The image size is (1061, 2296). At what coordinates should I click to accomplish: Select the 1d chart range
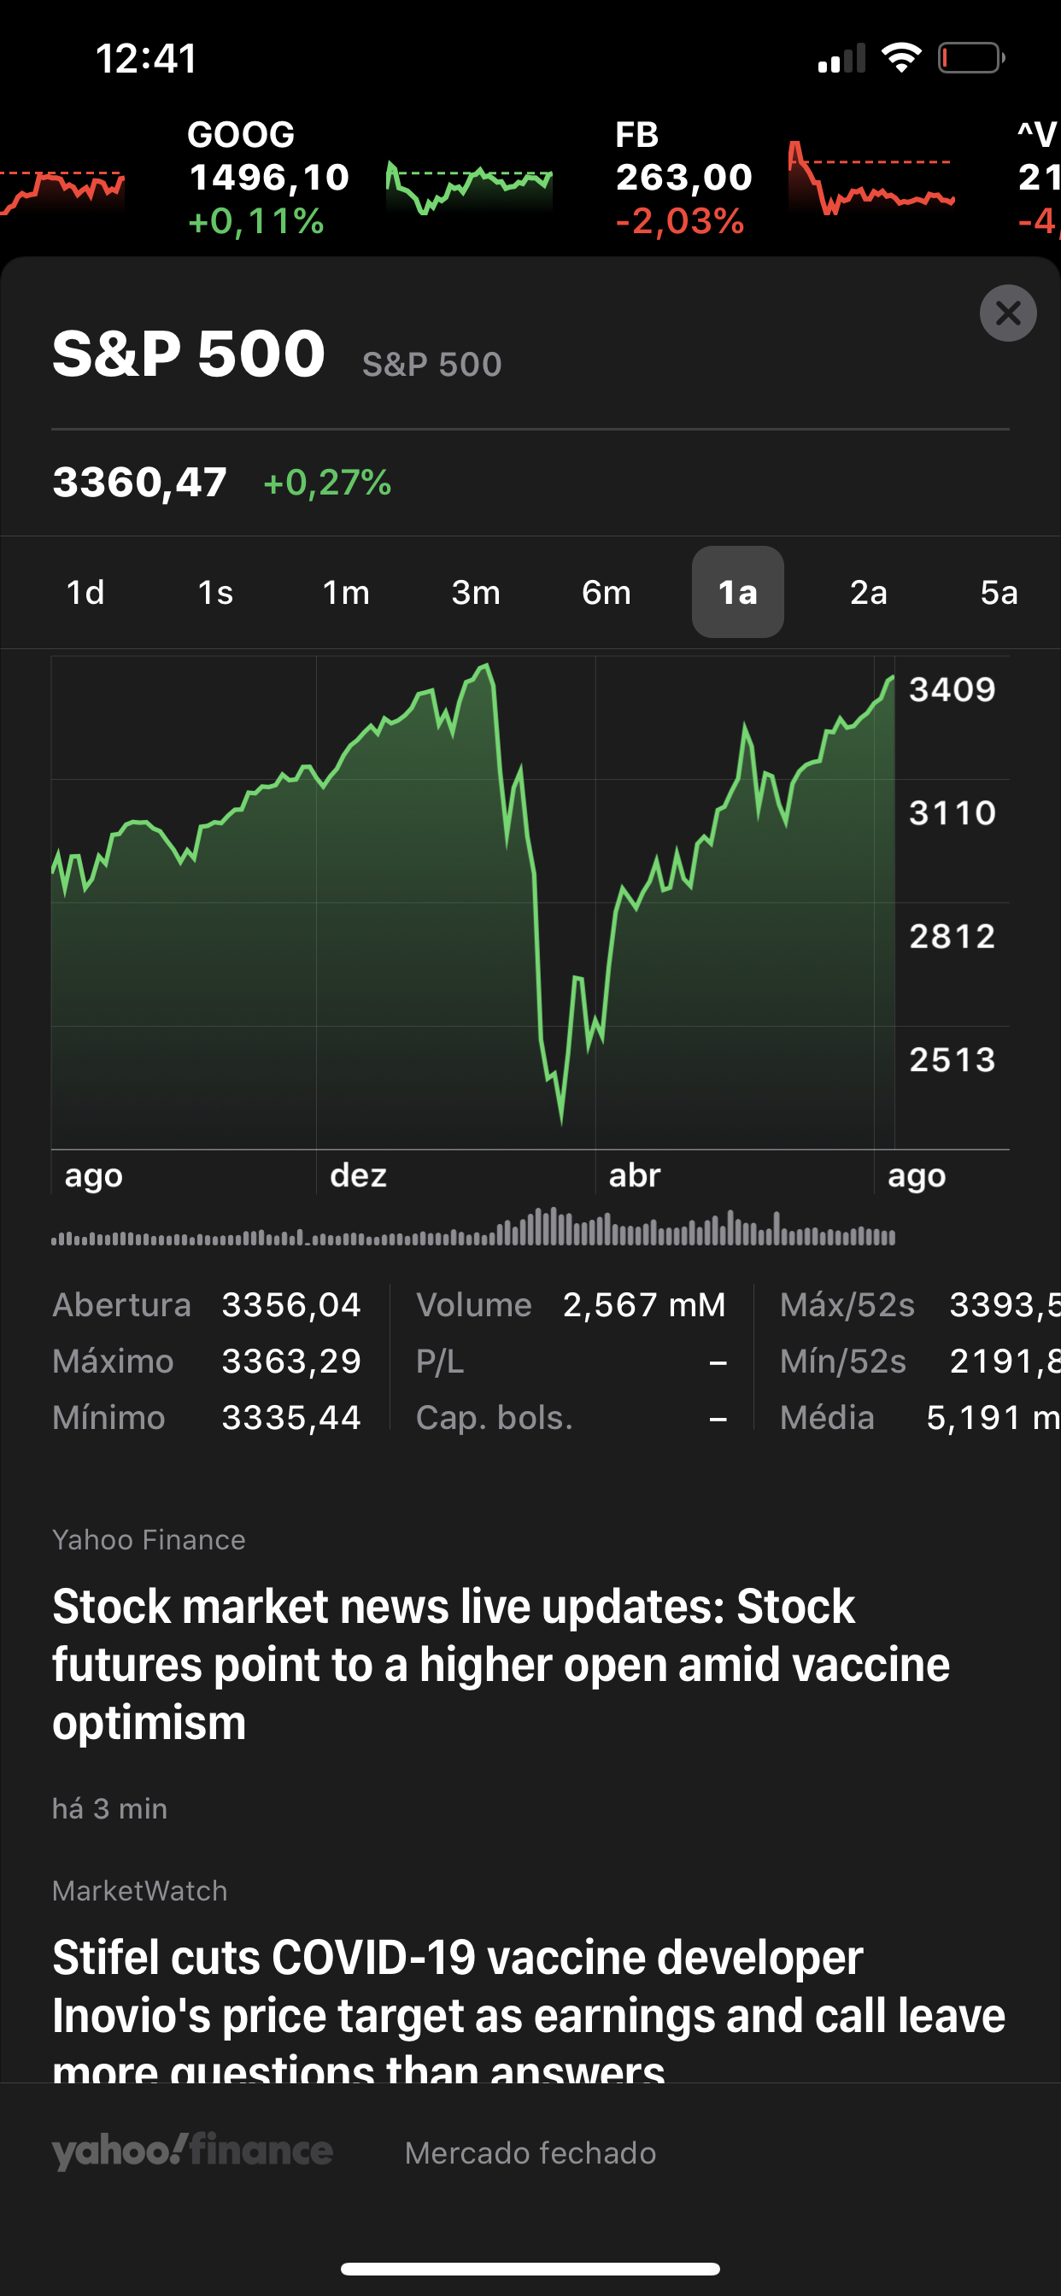click(85, 593)
